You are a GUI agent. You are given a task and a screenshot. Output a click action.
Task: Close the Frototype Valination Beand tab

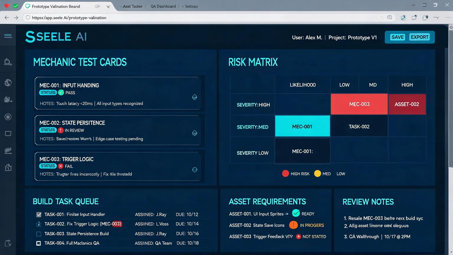pos(108,6)
